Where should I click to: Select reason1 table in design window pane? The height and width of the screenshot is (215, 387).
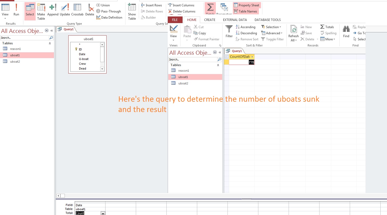(27, 49)
